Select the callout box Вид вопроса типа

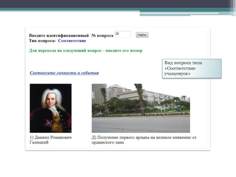[x=192, y=68]
